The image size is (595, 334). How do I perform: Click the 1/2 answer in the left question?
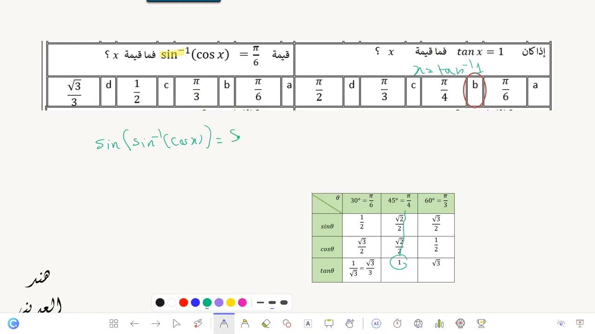137,91
